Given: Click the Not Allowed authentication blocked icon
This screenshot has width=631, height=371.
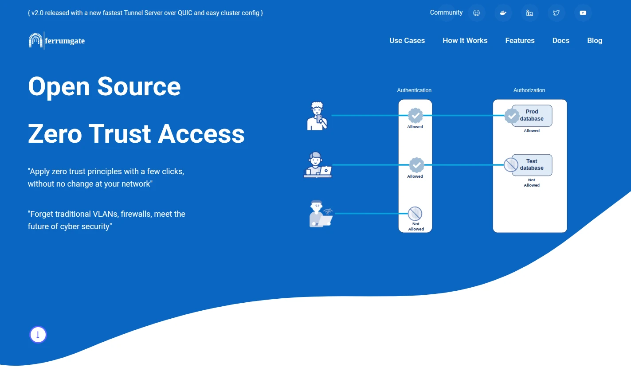Looking at the screenshot, I should point(415,214).
